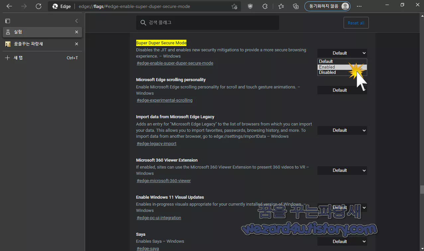424x251 pixels.
Task: Click the 검색 플래그 search field
Action: point(208,23)
